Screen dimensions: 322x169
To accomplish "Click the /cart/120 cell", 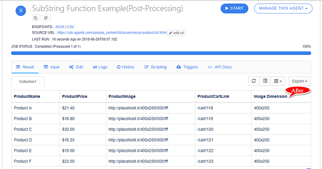I will click(x=223, y=129).
